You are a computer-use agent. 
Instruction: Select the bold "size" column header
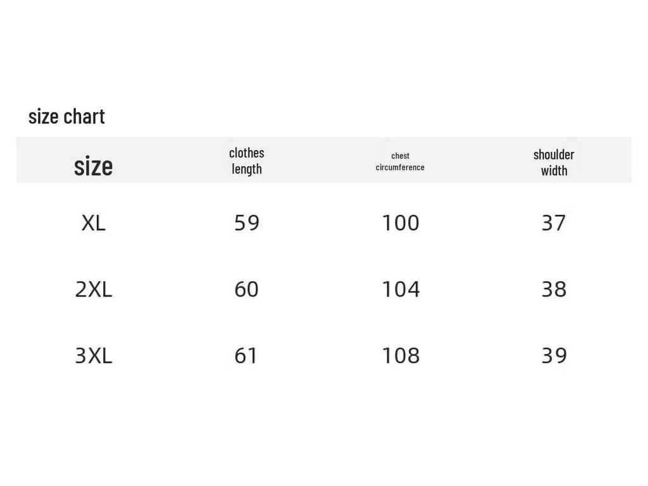point(93,166)
